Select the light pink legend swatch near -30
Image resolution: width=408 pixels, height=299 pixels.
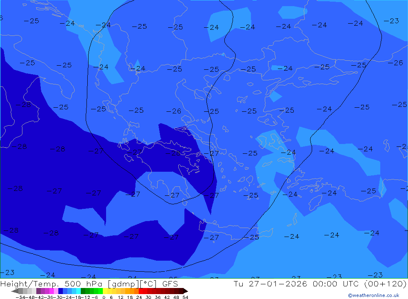tap(56, 291)
